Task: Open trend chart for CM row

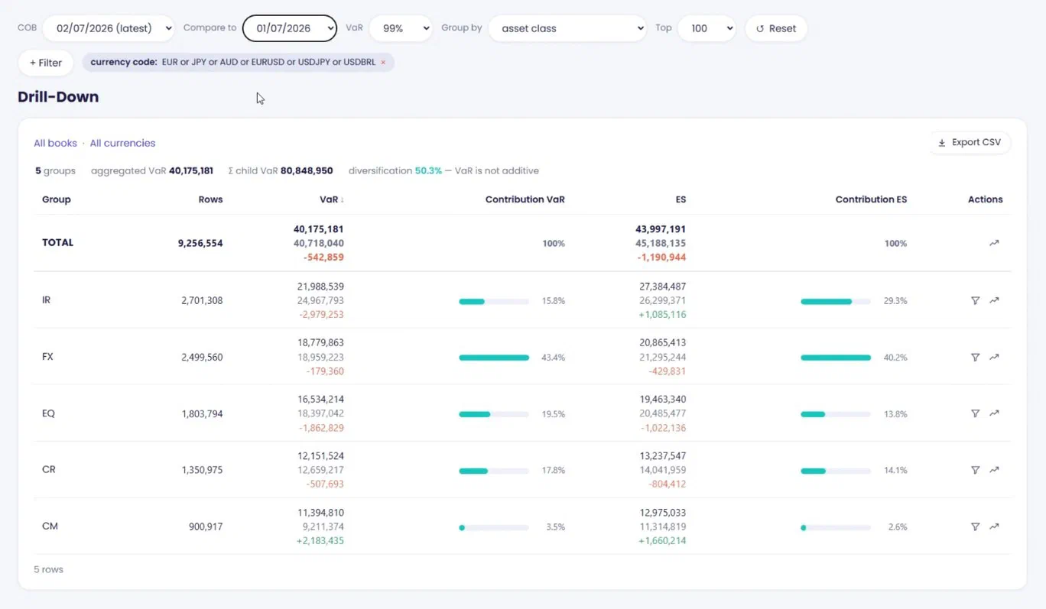Action: [994, 526]
